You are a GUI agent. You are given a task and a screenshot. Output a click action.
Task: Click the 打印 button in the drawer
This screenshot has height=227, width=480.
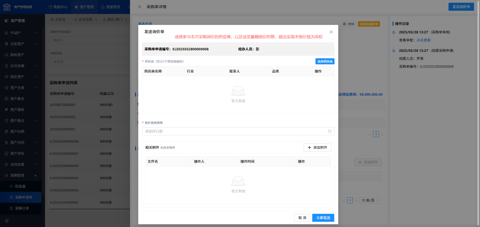point(348,24)
